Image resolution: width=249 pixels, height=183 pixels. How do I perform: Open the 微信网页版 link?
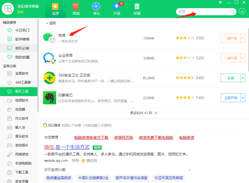coord(124,138)
